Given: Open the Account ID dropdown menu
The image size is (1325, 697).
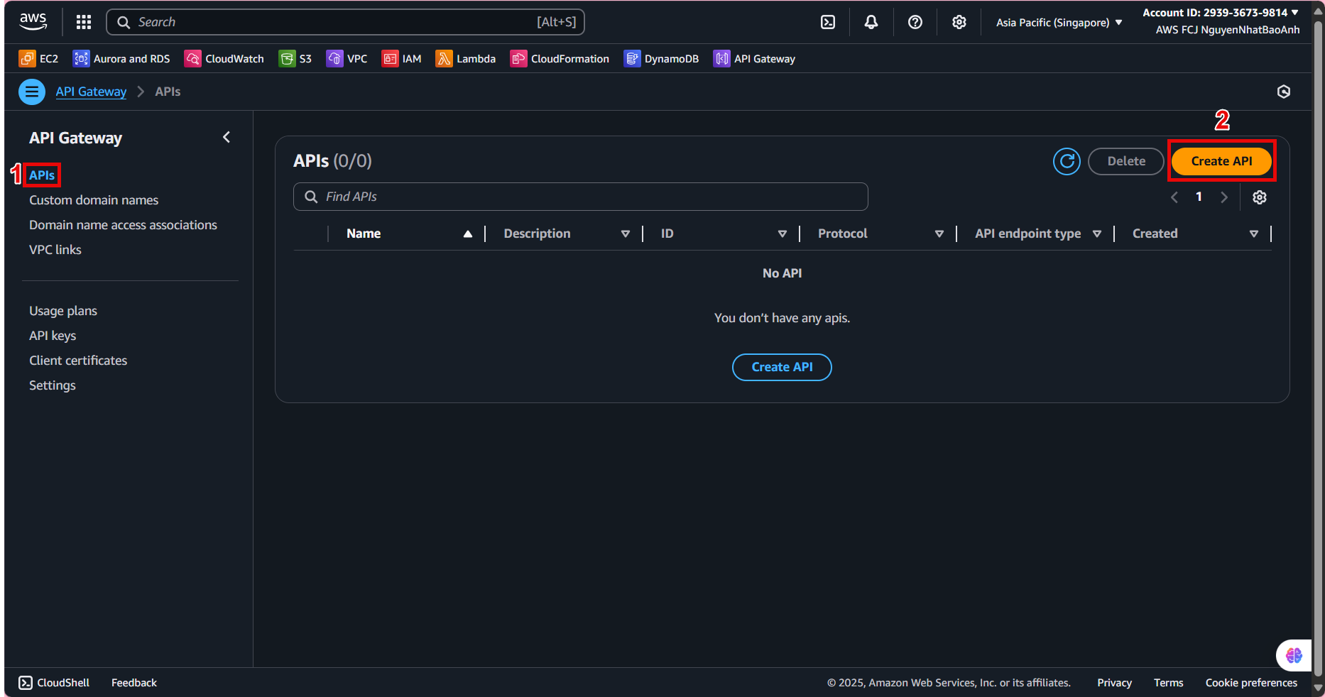Looking at the screenshot, I should click(1220, 13).
